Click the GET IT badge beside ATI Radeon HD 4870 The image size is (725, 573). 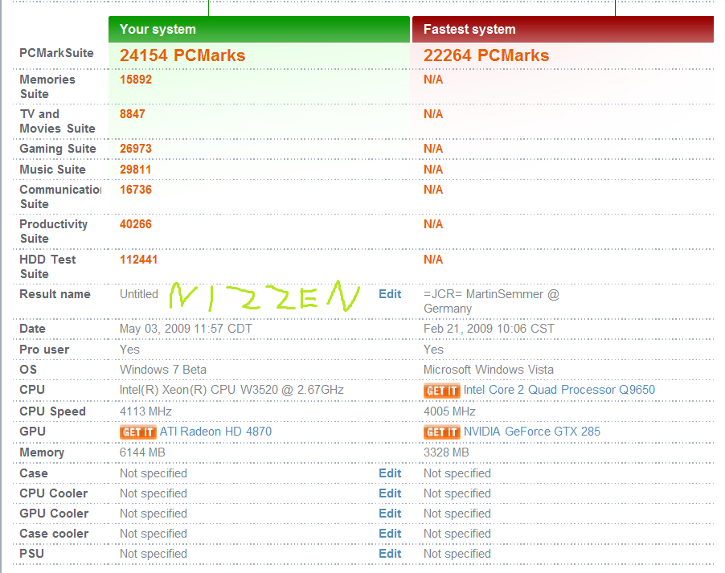click(x=137, y=432)
